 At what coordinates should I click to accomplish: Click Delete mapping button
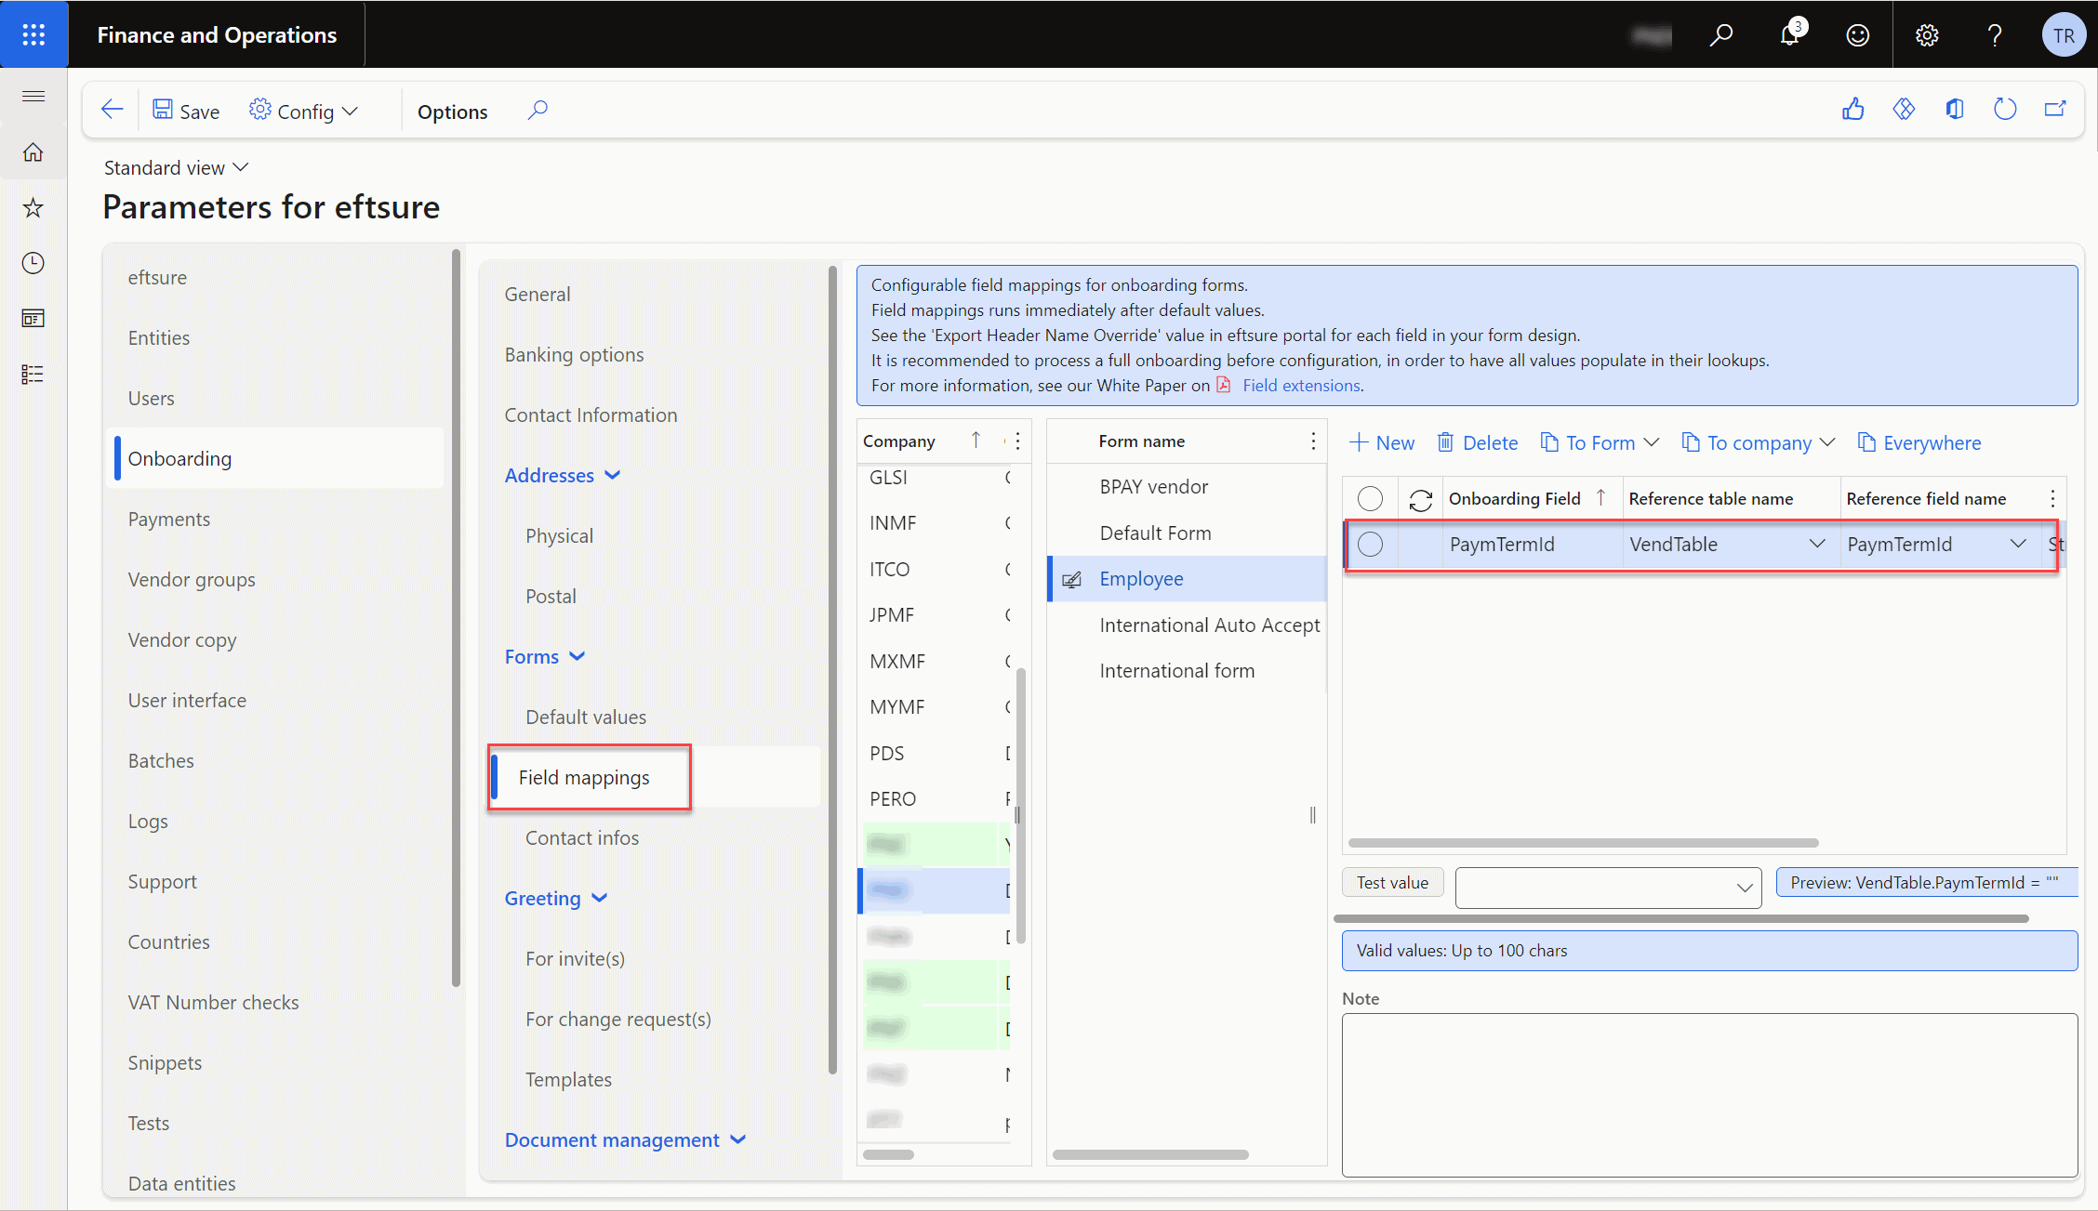(1477, 443)
